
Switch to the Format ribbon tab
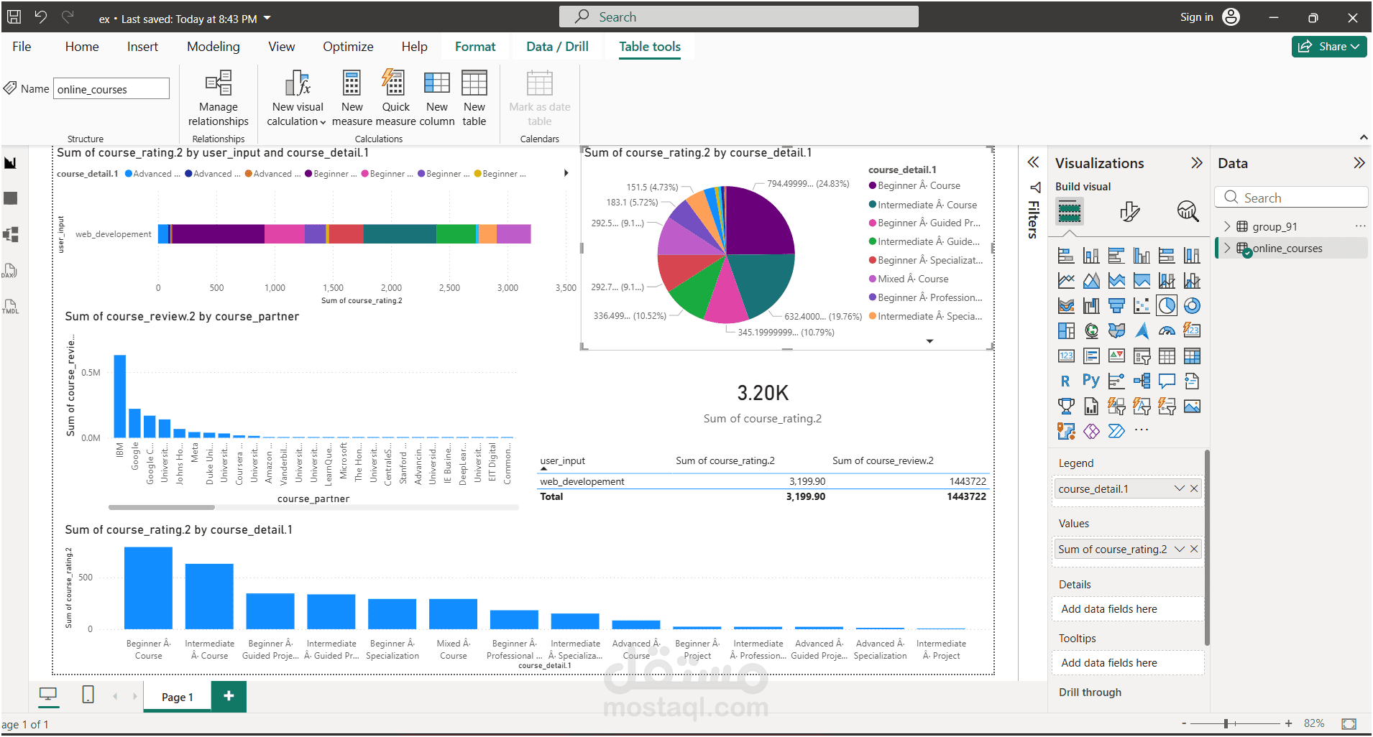(x=475, y=46)
